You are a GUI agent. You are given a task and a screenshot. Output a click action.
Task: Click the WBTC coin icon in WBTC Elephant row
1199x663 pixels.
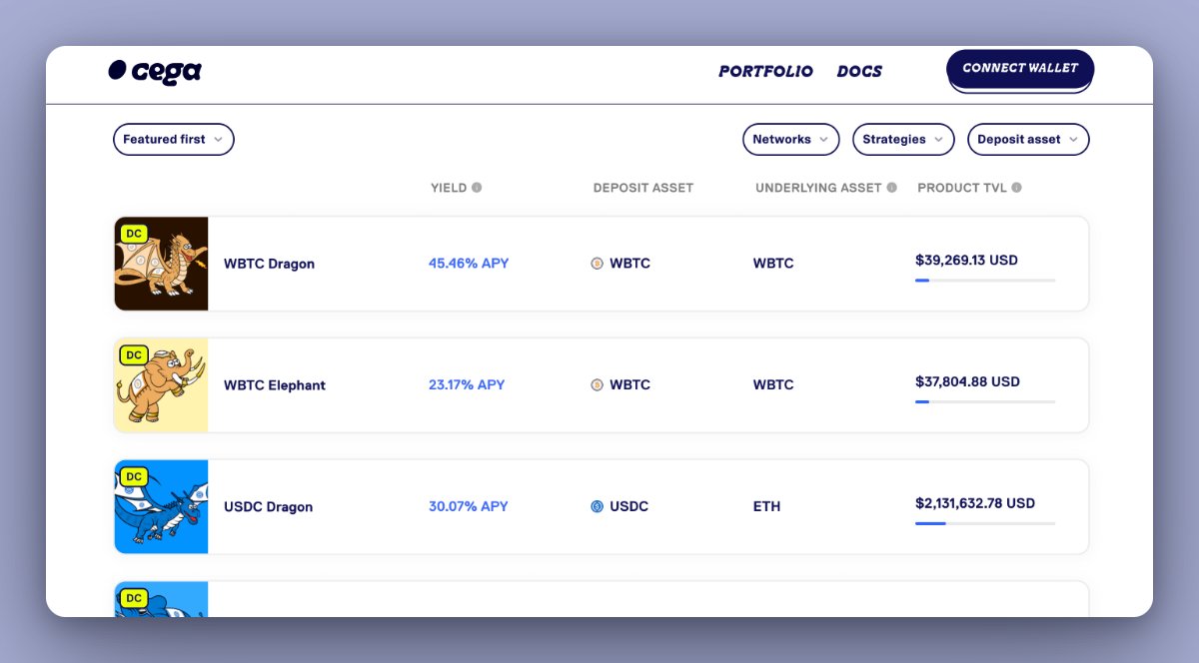pos(597,385)
